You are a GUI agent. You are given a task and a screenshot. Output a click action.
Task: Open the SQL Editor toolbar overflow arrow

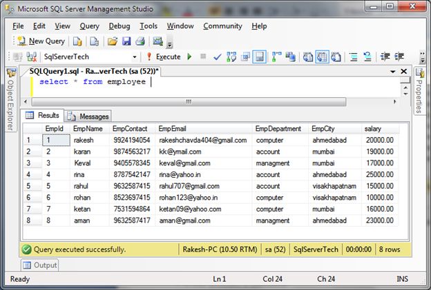[423, 57]
